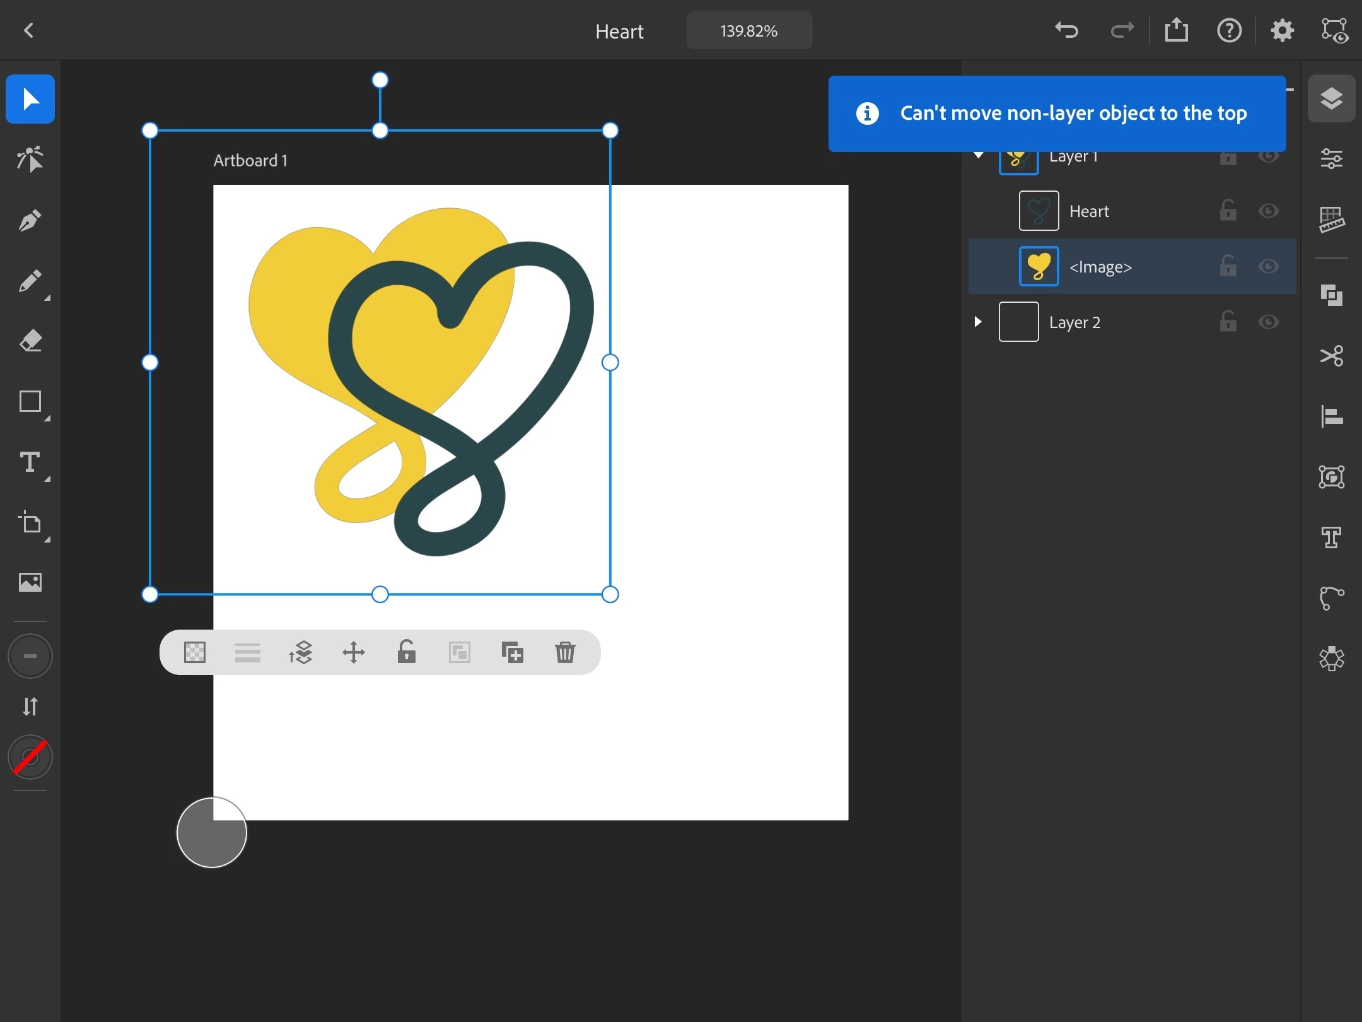Select the Eraser tool
Viewport: 1362px width, 1022px height.
pyautogui.click(x=30, y=341)
